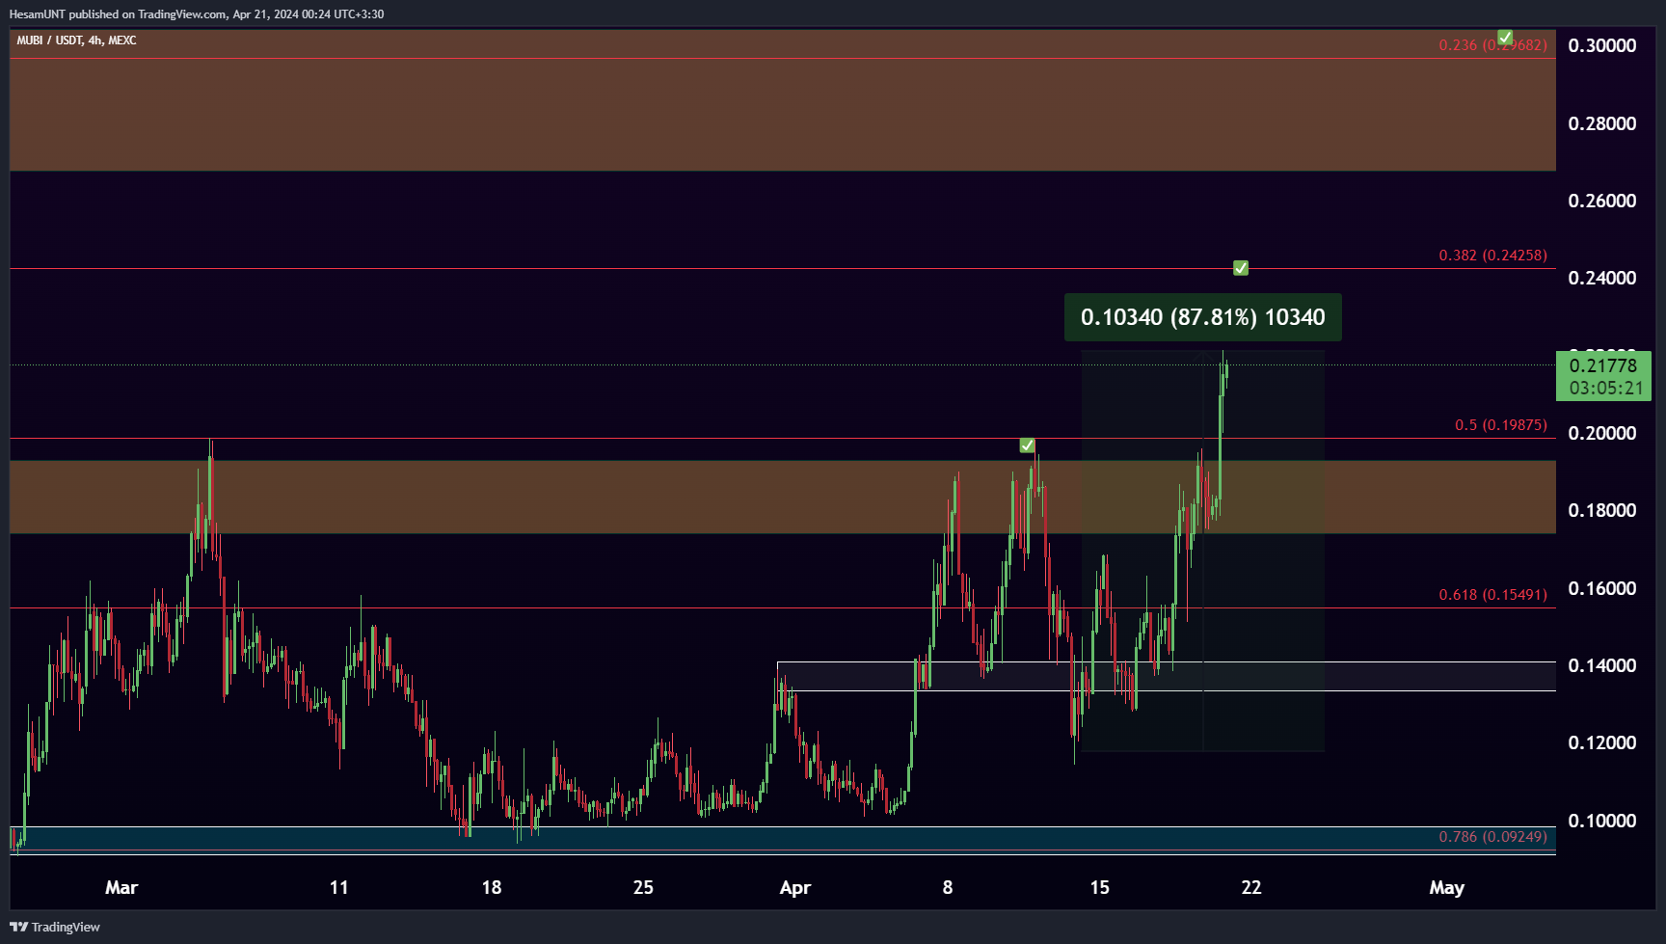
Task: Click the 18 date label on time axis
Action: 492,887
